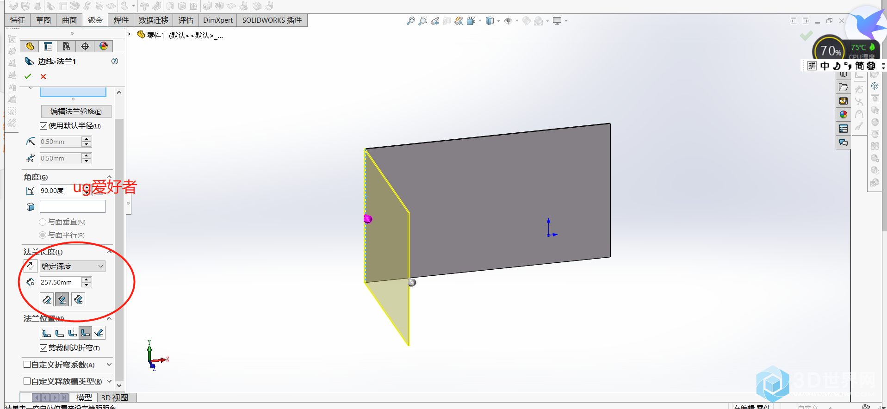Viewport: 887px width, 409px height.
Task: Switch to 数据迁移 ribbon tab
Action: (x=154, y=20)
